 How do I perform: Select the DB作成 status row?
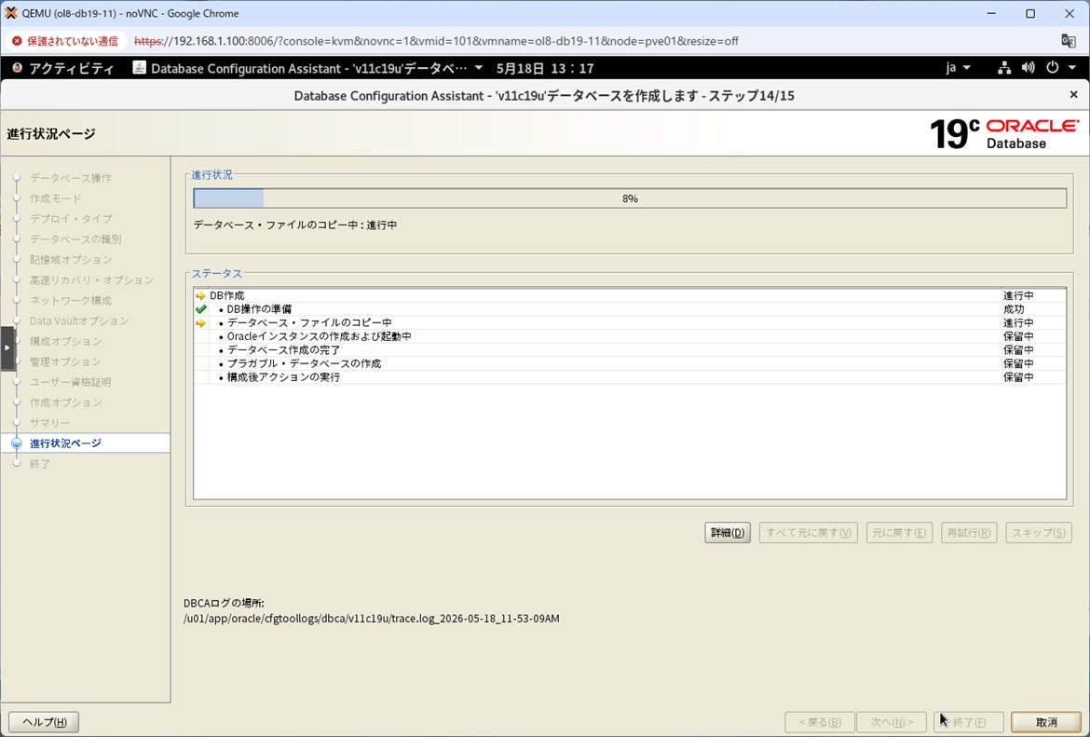(629, 295)
